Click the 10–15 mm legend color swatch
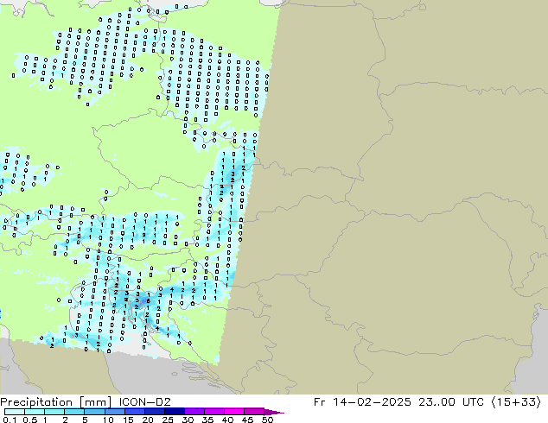The height and width of the screenshot is (423, 548). coord(114,412)
